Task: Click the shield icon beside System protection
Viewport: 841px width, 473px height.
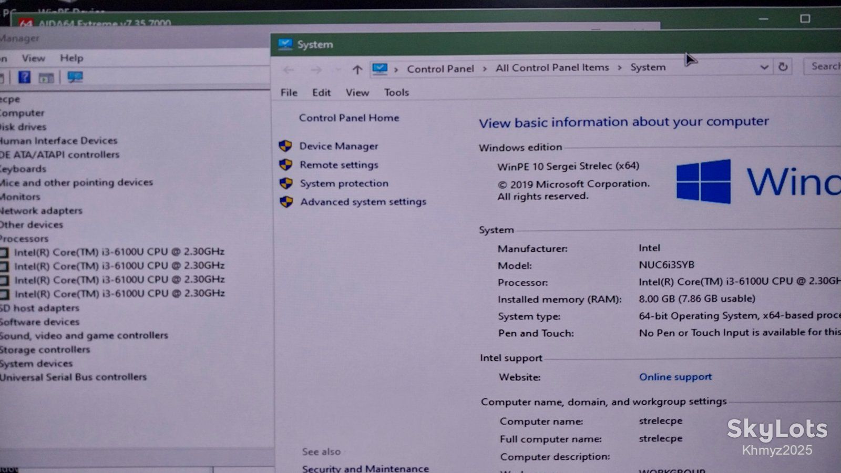Action: (286, 183)
